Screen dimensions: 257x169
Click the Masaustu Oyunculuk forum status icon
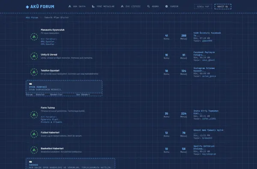point(34,37)
